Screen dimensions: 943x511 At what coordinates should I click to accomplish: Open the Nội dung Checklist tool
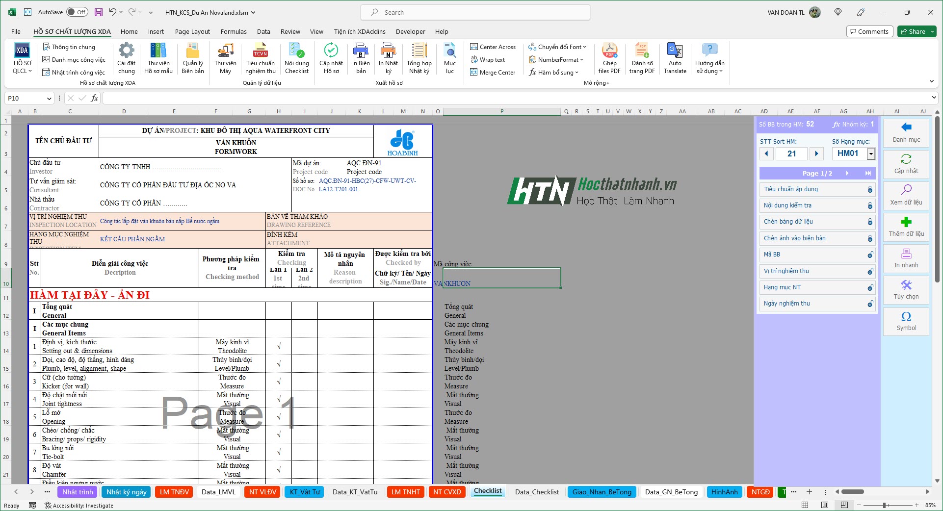point(296,58)
